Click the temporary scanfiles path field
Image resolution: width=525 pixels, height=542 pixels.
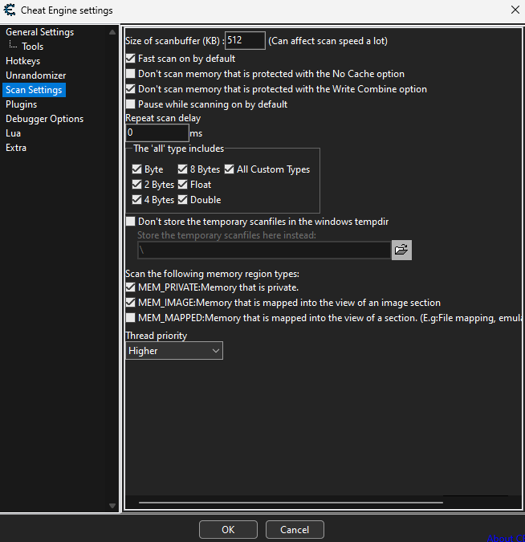[264, 250]
